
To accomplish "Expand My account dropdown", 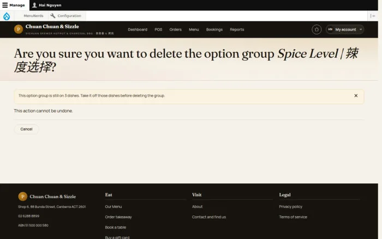I will [345, 29].
